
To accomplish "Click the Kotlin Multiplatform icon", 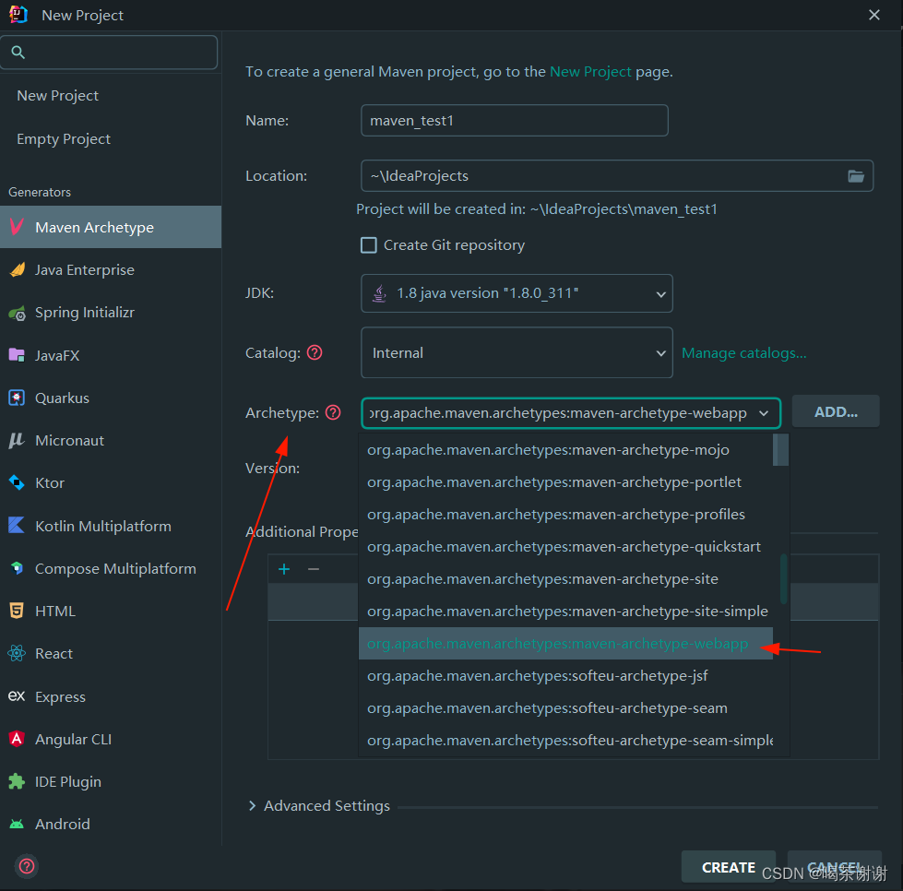I will click(x=17, y=525).
